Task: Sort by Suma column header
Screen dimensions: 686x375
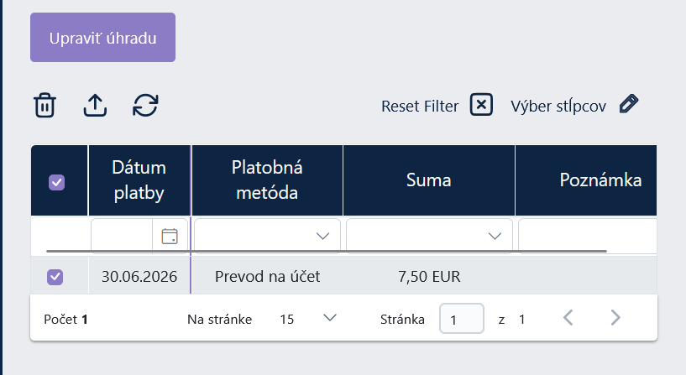Action: tap(429, 180)
